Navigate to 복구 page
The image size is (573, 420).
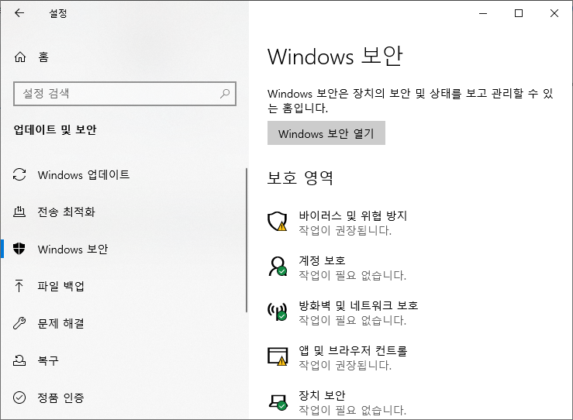pos(123,360)
